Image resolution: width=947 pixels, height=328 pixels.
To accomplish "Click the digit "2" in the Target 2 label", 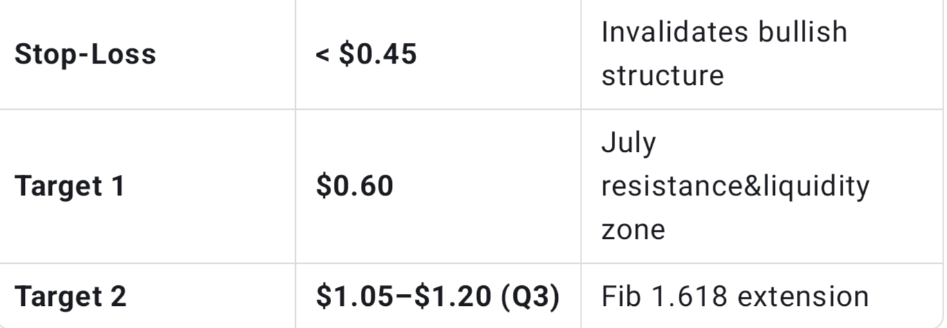I will pyautogui.click(x=118, y=296).
